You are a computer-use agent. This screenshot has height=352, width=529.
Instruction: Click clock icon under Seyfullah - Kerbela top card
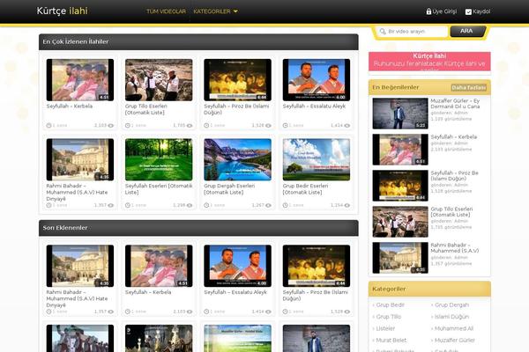48,125
